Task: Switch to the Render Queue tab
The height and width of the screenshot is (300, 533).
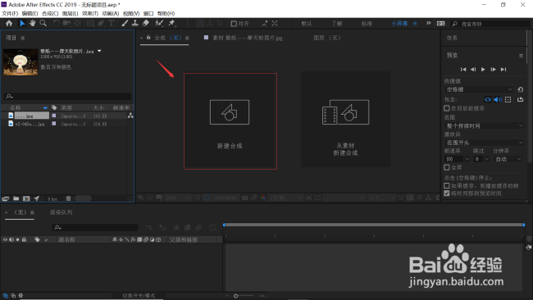Action: 61,212
